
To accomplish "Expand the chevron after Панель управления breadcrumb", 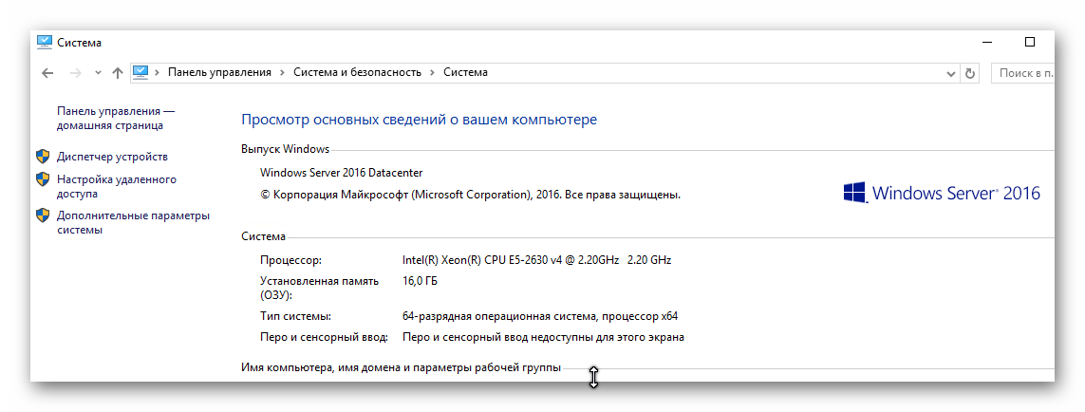I will [282, 72].
